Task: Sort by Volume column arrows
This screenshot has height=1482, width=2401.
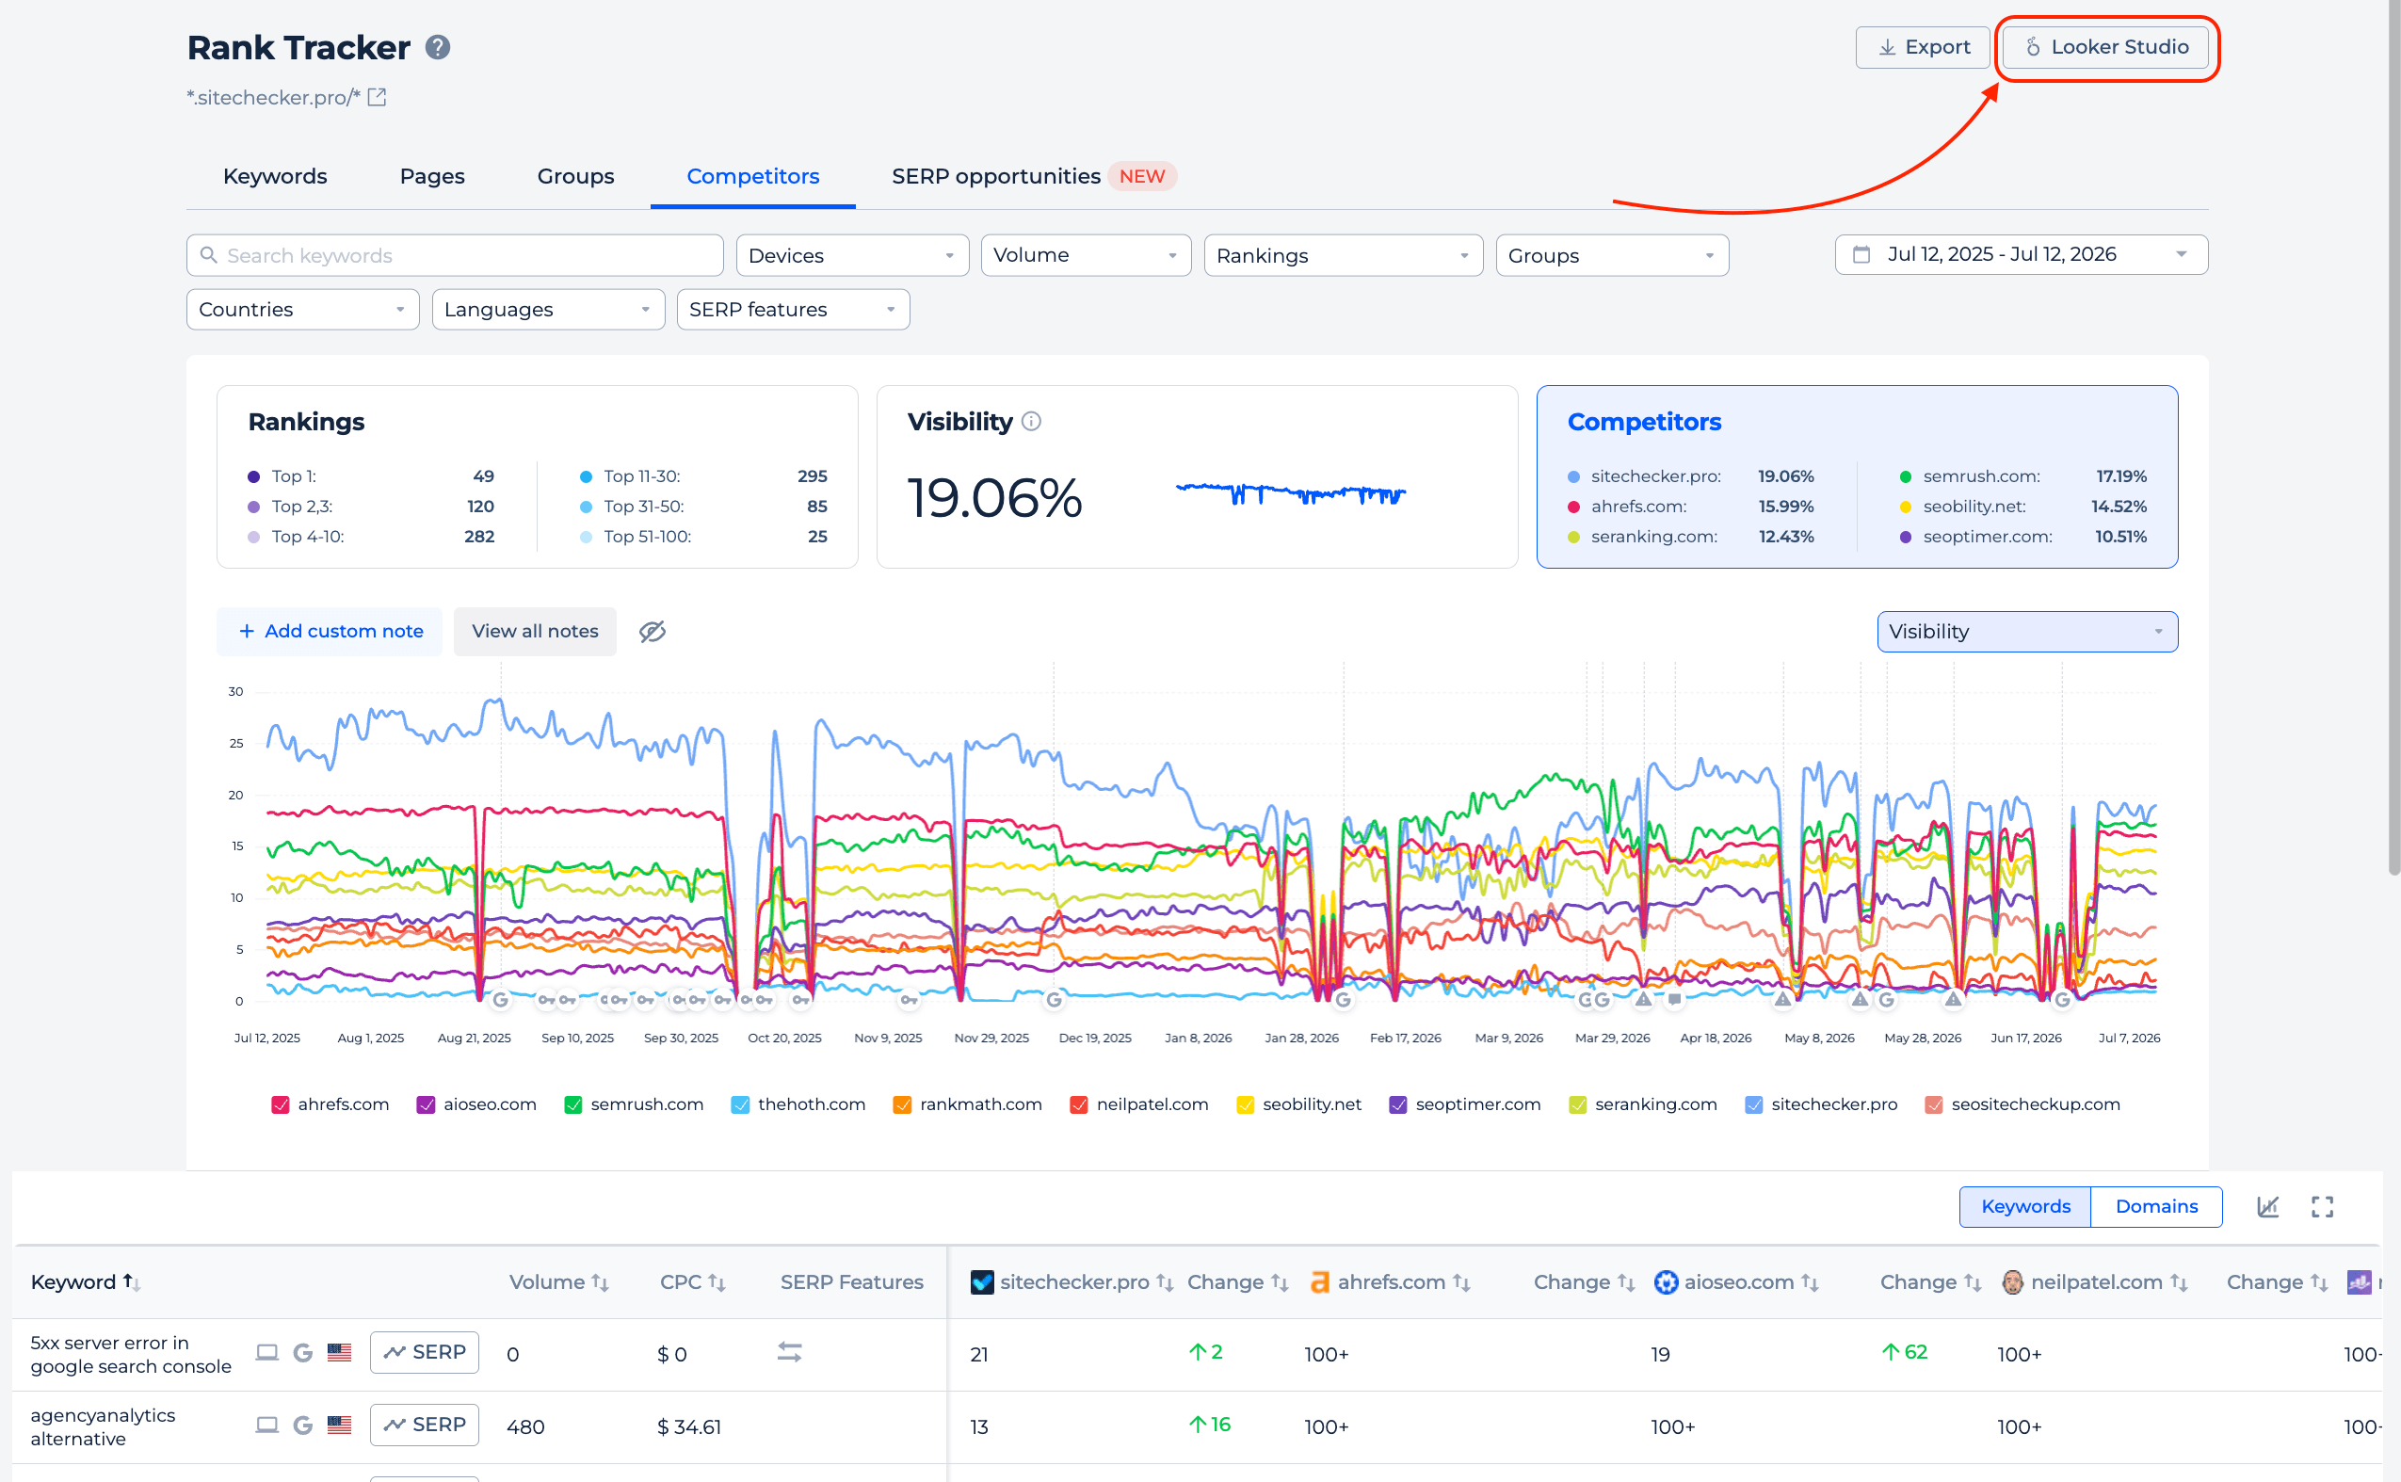Action: pyautogui.click(x=600, y=1282)
